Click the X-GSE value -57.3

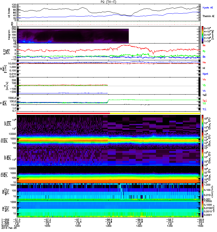17,220
